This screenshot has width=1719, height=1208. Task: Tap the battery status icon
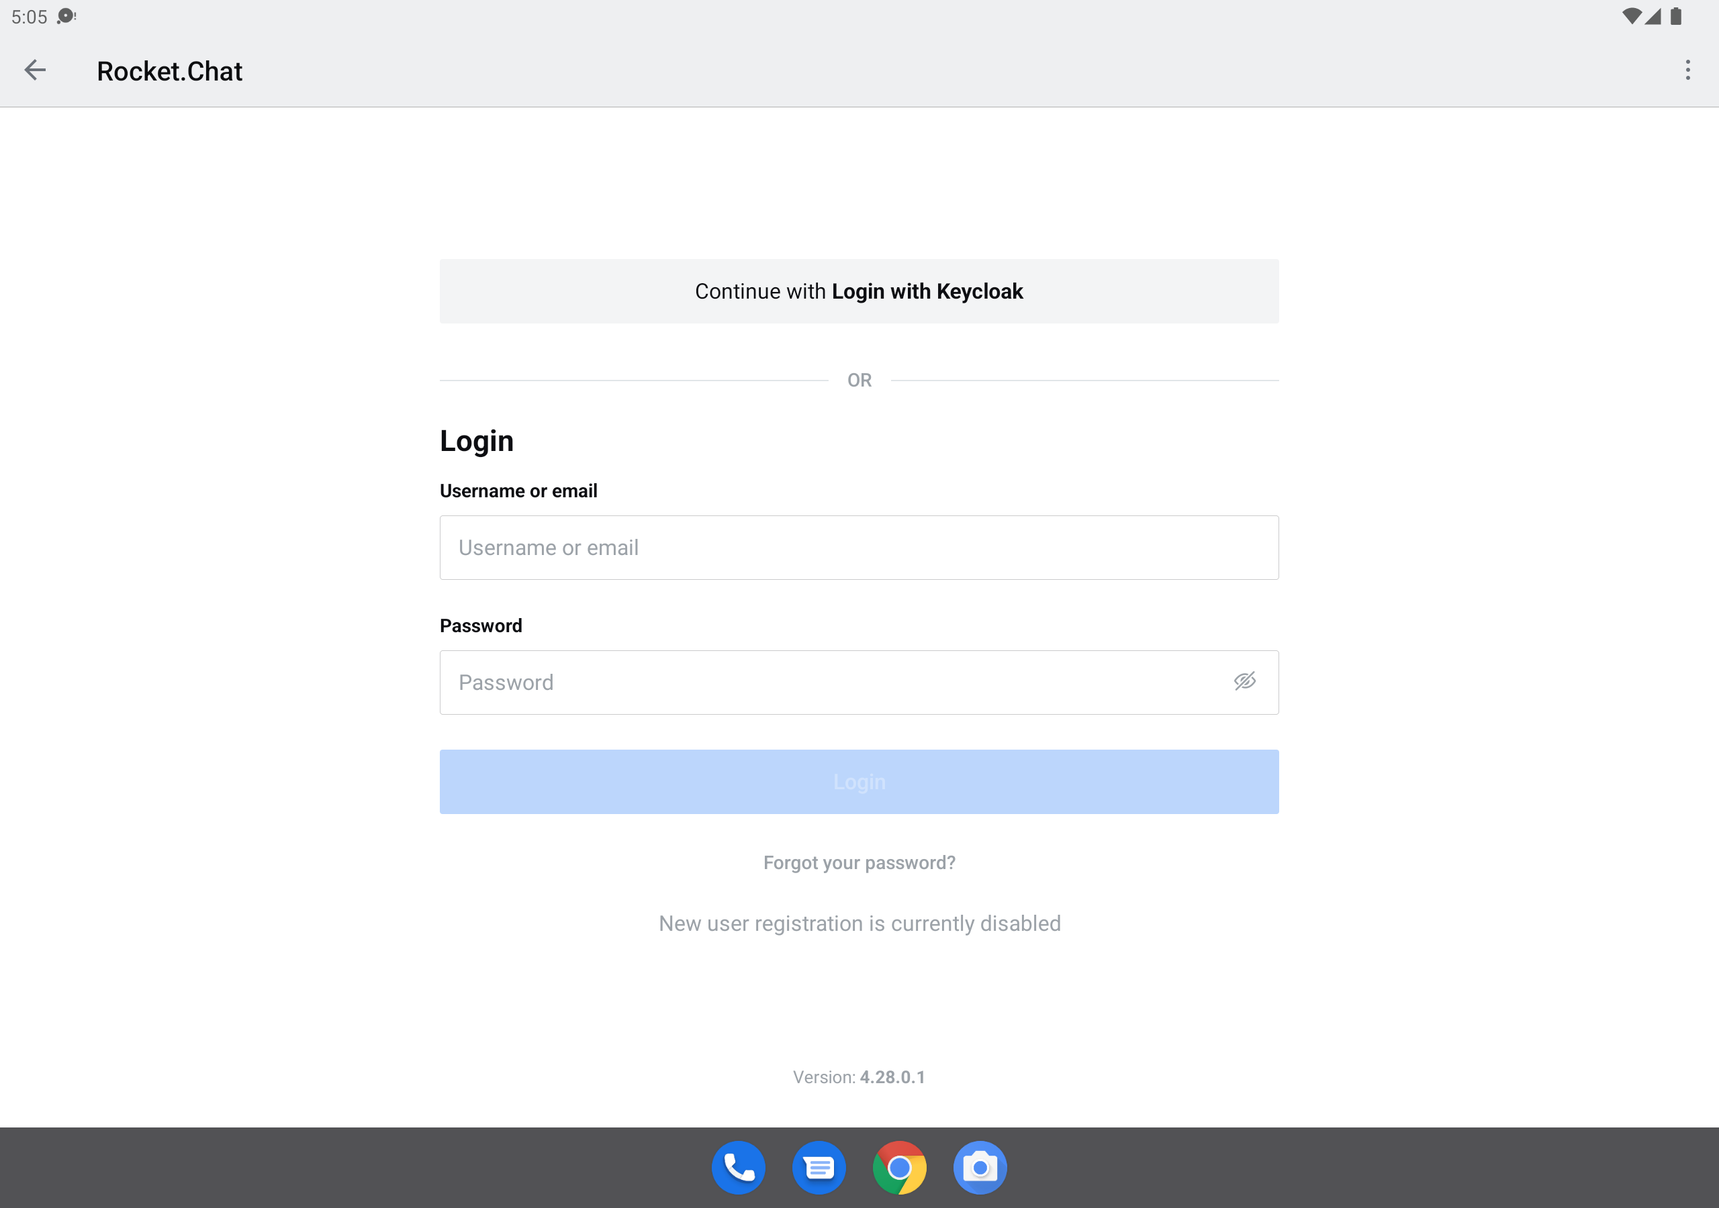coord(1675,17)
